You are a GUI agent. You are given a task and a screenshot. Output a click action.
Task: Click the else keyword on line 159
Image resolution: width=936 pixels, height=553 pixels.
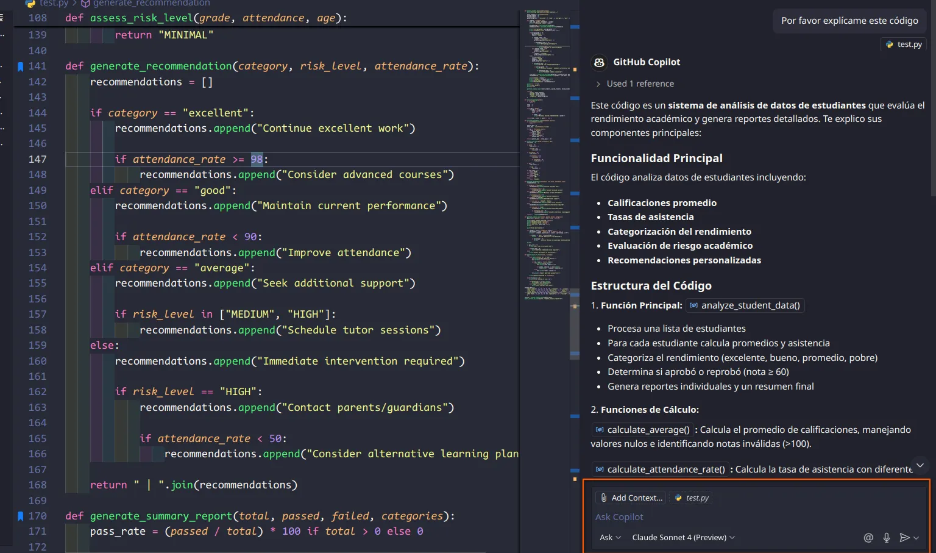[x=102, y=345]
